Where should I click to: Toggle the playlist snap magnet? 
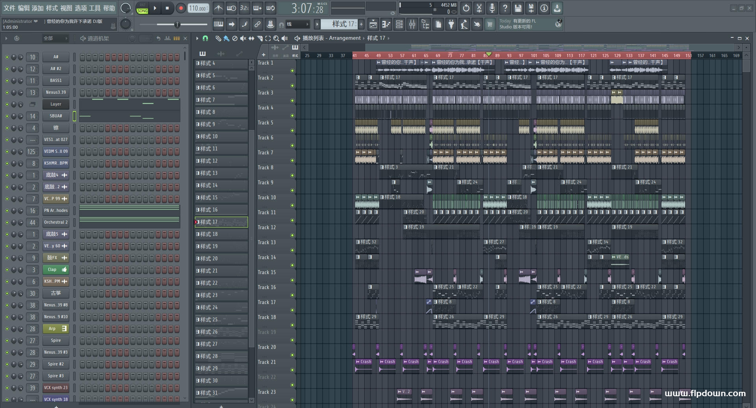[205, 38]
